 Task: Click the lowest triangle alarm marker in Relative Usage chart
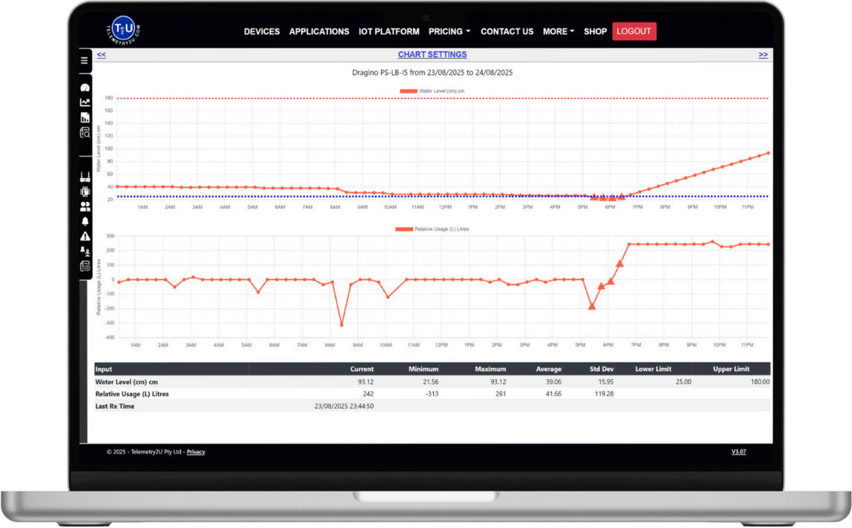pyautogui.click(x=592, y=307)
